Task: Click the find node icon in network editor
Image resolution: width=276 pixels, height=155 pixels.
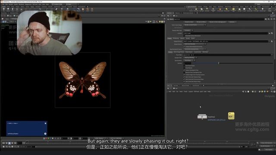Action: pyautogui.click(x=272, y=92)
